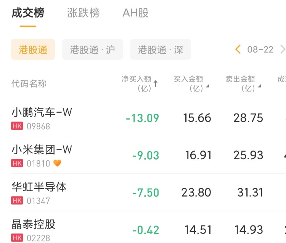This screenshot has height=243, width=286.
Task: Click sell amount 28.75
Action: pos(248,118)
